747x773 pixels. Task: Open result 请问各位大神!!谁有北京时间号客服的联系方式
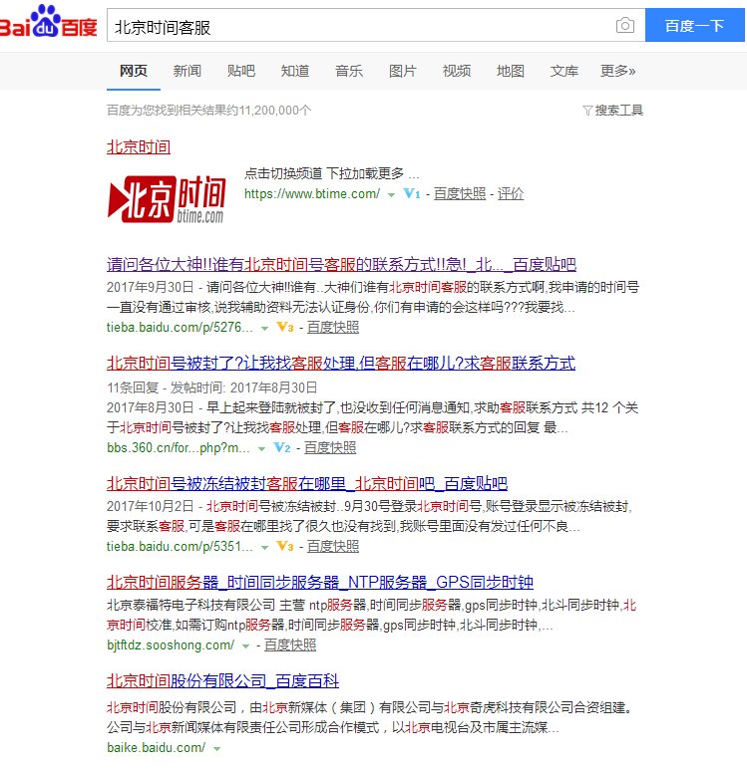342,264
